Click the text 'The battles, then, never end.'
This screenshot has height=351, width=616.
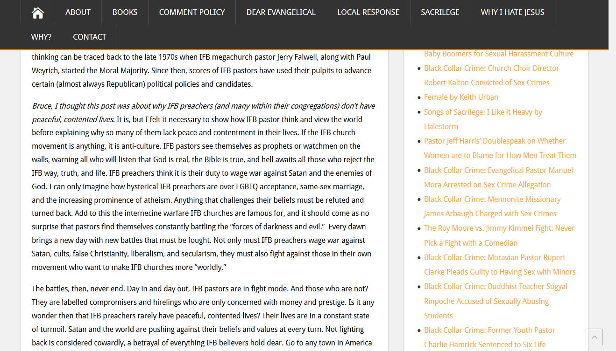[x=78, y=289]
